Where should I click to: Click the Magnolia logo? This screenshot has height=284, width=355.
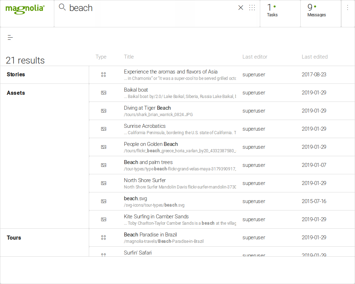tap(25, 9)
